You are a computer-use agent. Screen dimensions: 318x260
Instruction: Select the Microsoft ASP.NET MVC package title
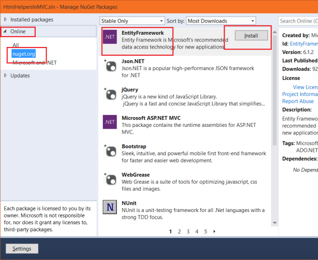tap(151, 118)
